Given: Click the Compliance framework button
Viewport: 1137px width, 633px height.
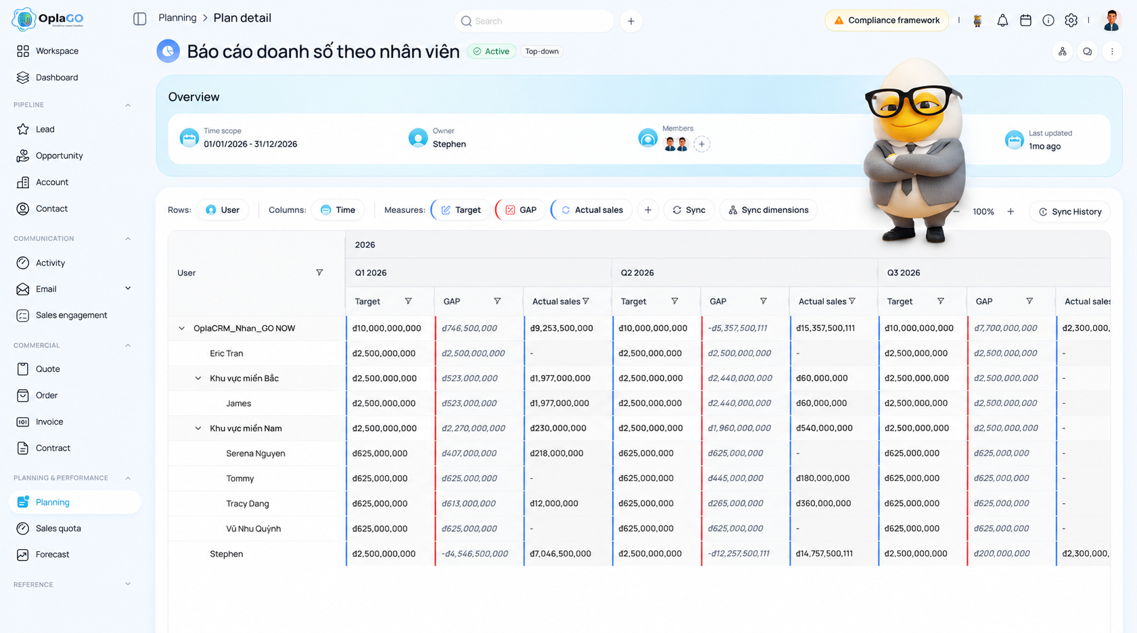Looking at the screenshot, I should (887, 20).
